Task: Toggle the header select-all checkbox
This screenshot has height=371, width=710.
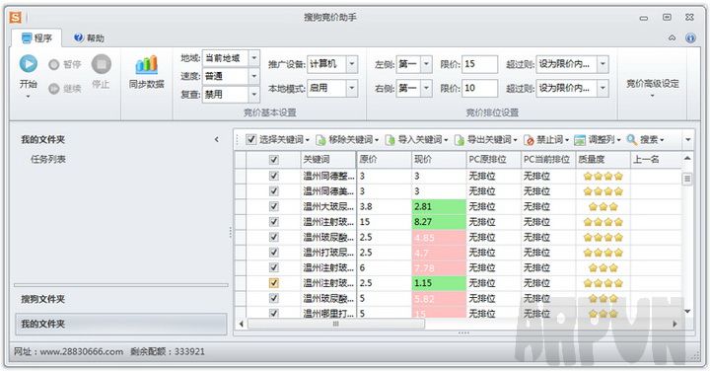Action: pyautogui.click(x=274, y=160)
